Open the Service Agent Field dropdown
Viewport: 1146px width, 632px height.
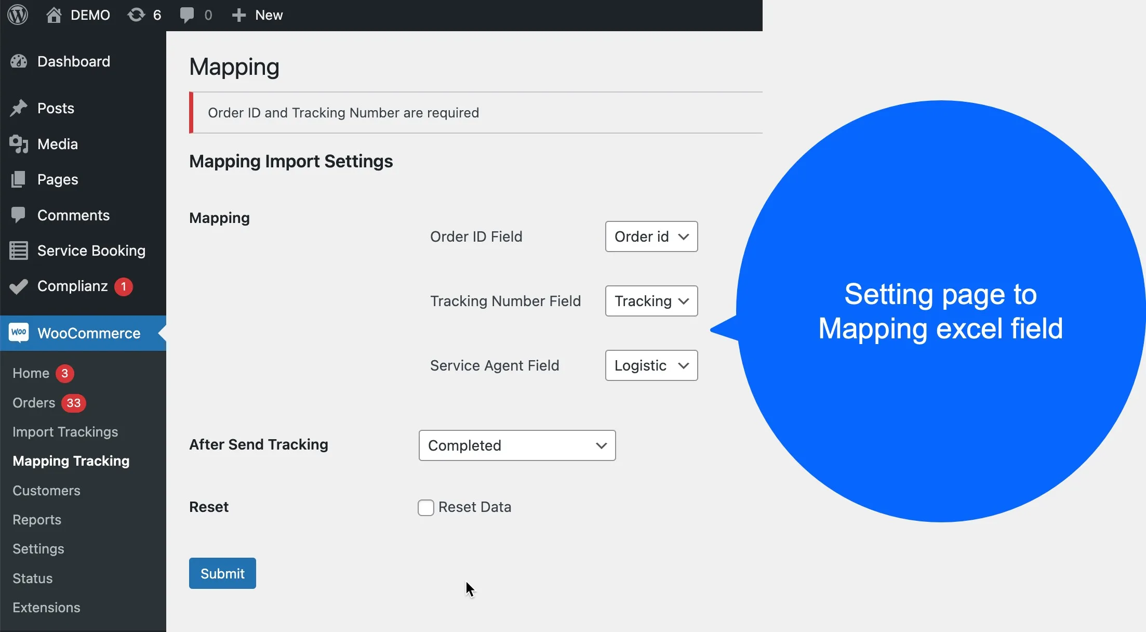651,365
